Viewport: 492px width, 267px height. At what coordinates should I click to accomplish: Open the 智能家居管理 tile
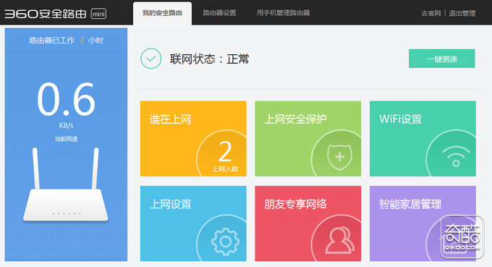pos(423,224)
